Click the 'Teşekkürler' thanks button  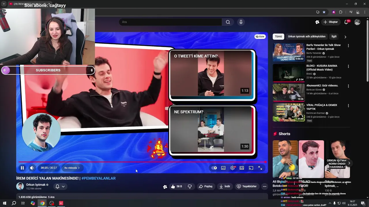(x=247, y=187)
